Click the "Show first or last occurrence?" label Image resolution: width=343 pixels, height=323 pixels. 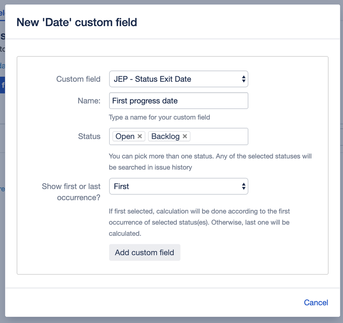[71, 192]
